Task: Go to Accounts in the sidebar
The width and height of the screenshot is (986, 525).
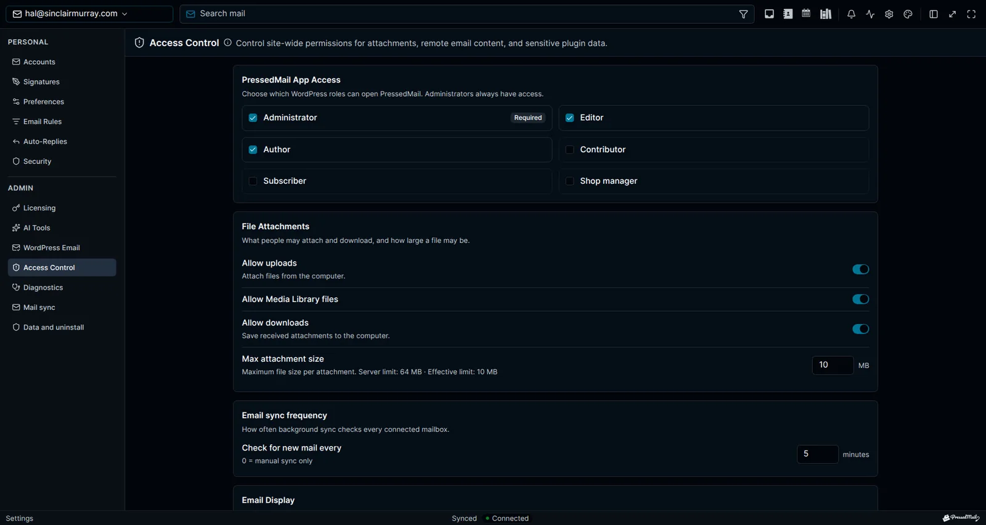Action: coord(62,62)
